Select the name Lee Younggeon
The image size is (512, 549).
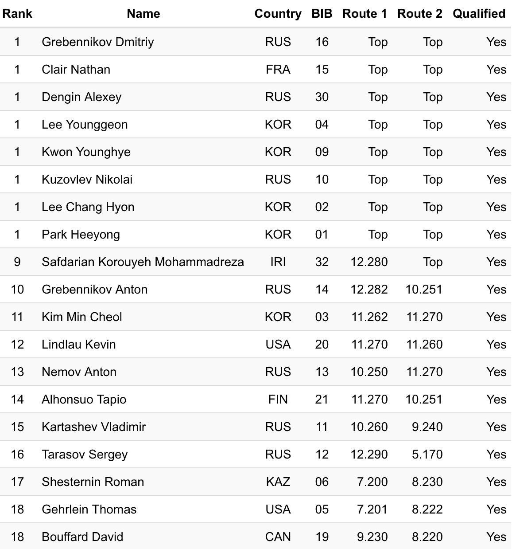click(x=85, y=125)
